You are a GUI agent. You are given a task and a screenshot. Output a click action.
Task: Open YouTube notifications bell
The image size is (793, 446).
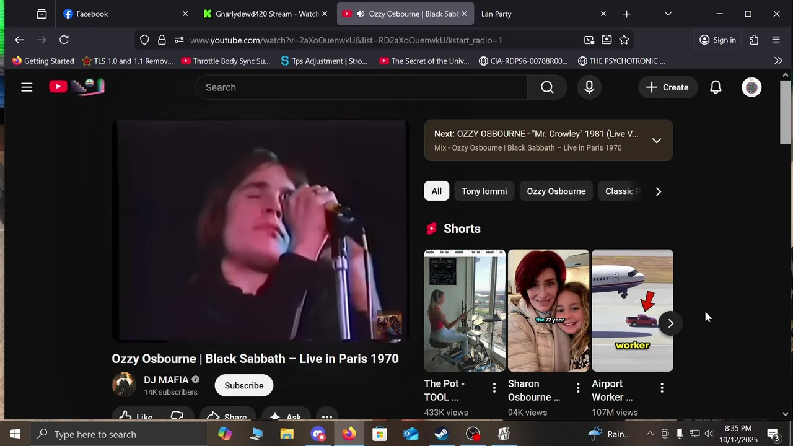point(716,87)
